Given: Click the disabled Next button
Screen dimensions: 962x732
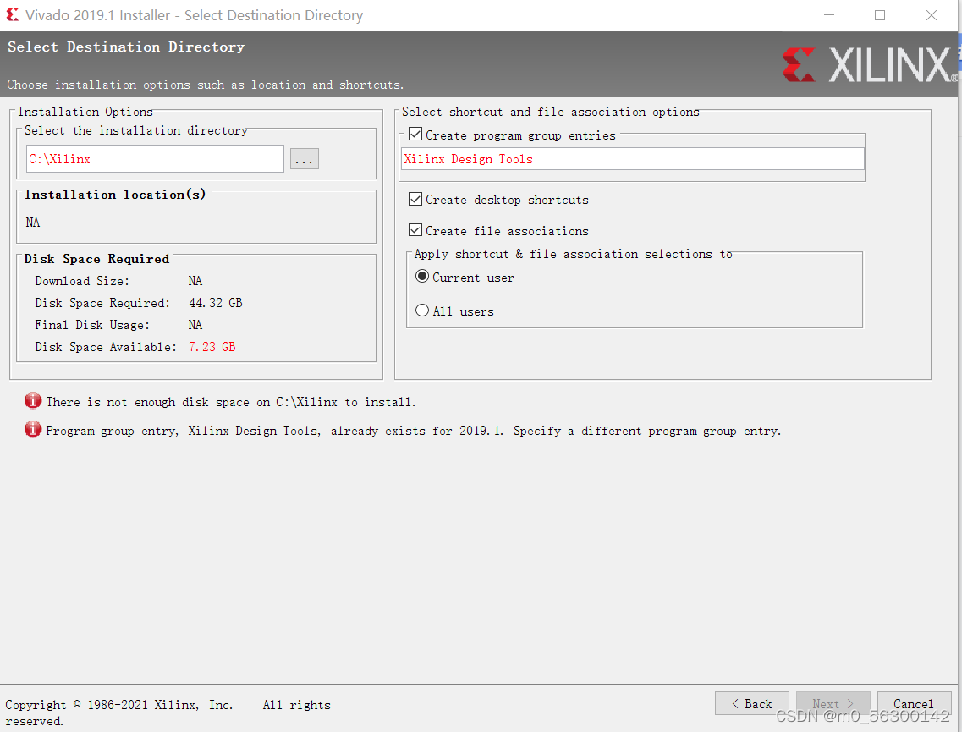Looking at the screenshot, I should point(833,703).
